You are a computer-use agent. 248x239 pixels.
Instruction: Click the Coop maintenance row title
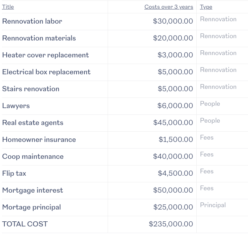(x=33, y=156)
